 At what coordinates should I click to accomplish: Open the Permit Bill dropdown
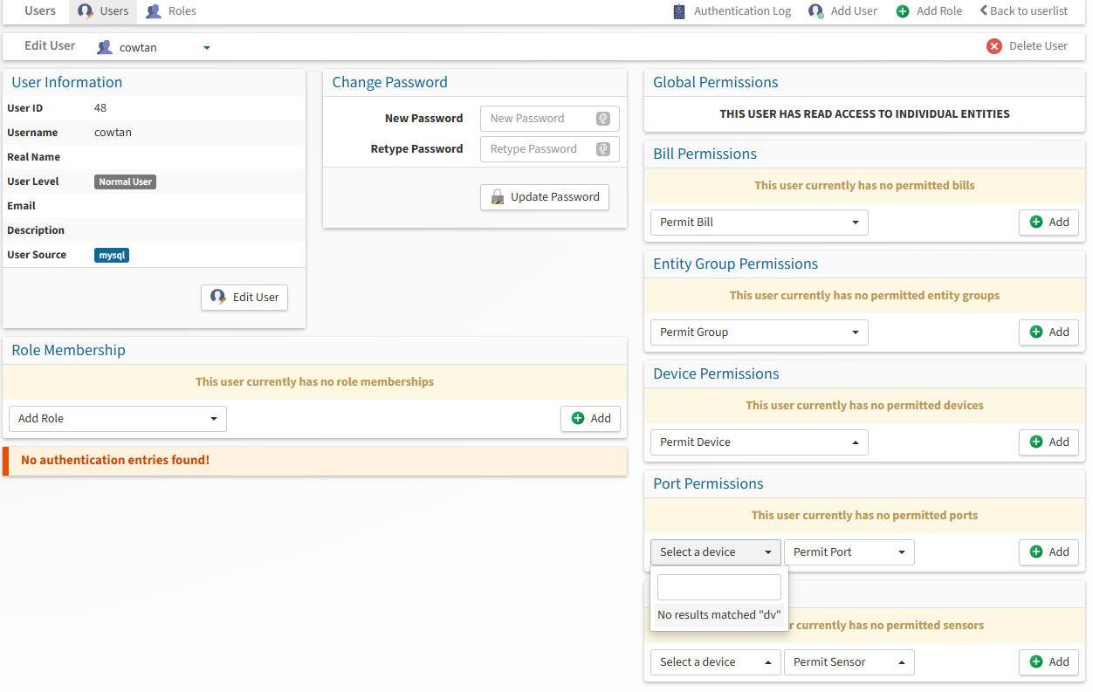[x=759, y=223]
